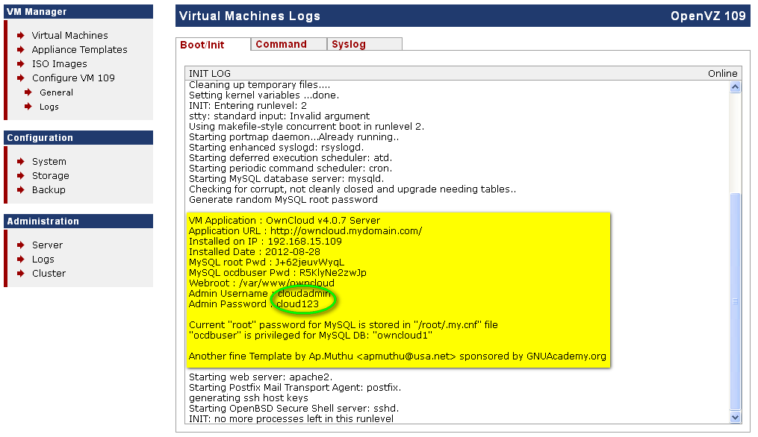758x437 pixels.
Task: Click the 'Installed Date : 2012-08-28' line
Action: [254, 252]
